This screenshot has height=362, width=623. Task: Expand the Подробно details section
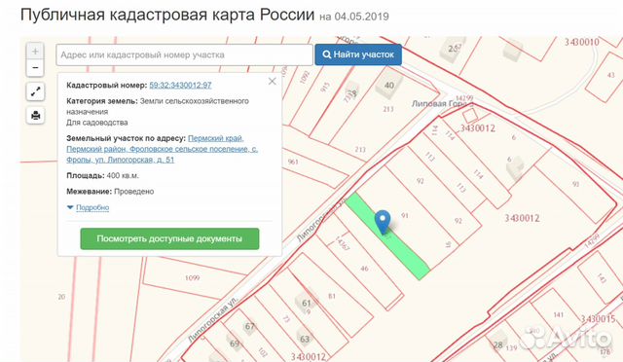tap(92, 207)
